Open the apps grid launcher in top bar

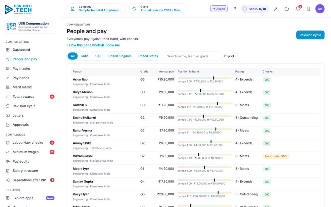[x=234, y=9]
